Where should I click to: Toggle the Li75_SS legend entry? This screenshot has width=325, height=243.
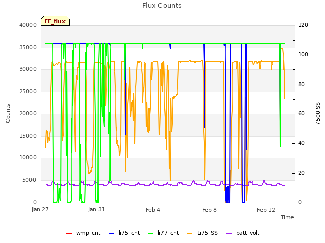point(202,233)
